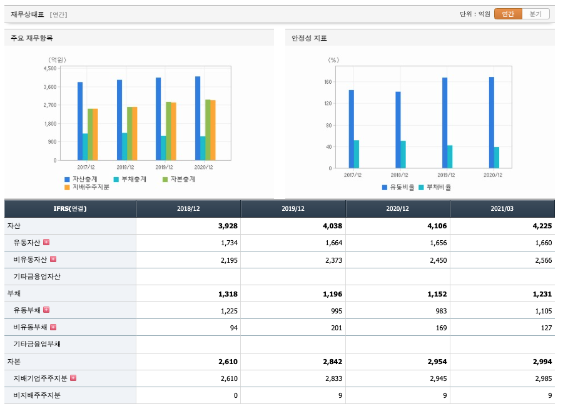Expand the 비유동부채 row plus icon
Image resolution: width=563 pixels, height=411 pixels.
coord(53,327)
